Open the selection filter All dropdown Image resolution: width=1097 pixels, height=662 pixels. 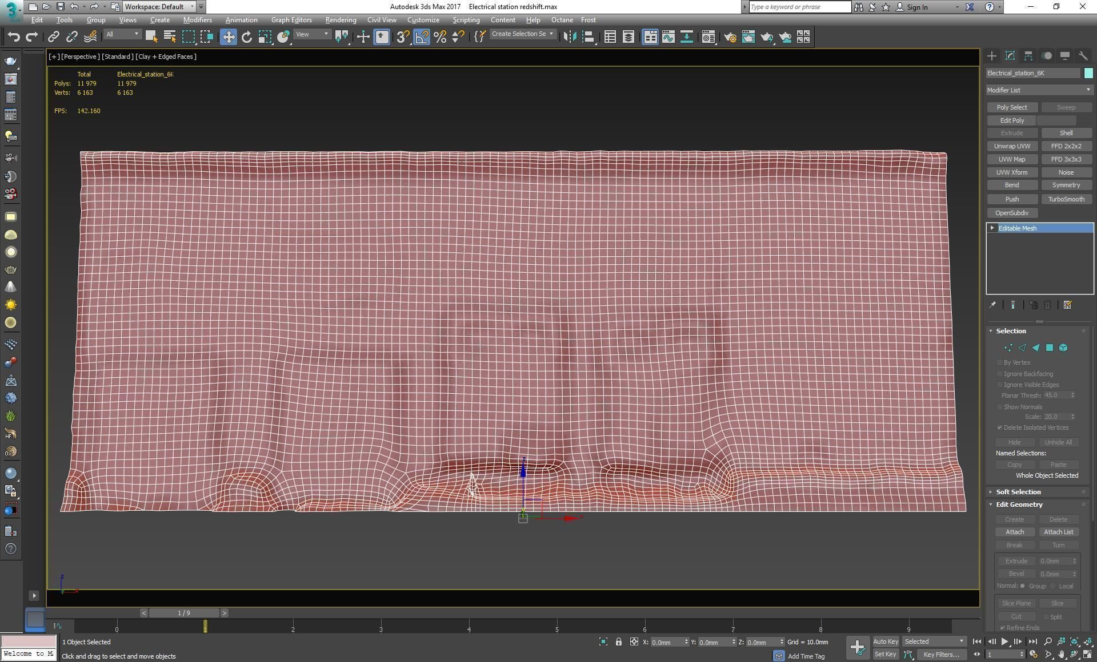pyautogui.click(x=122, y=34)
